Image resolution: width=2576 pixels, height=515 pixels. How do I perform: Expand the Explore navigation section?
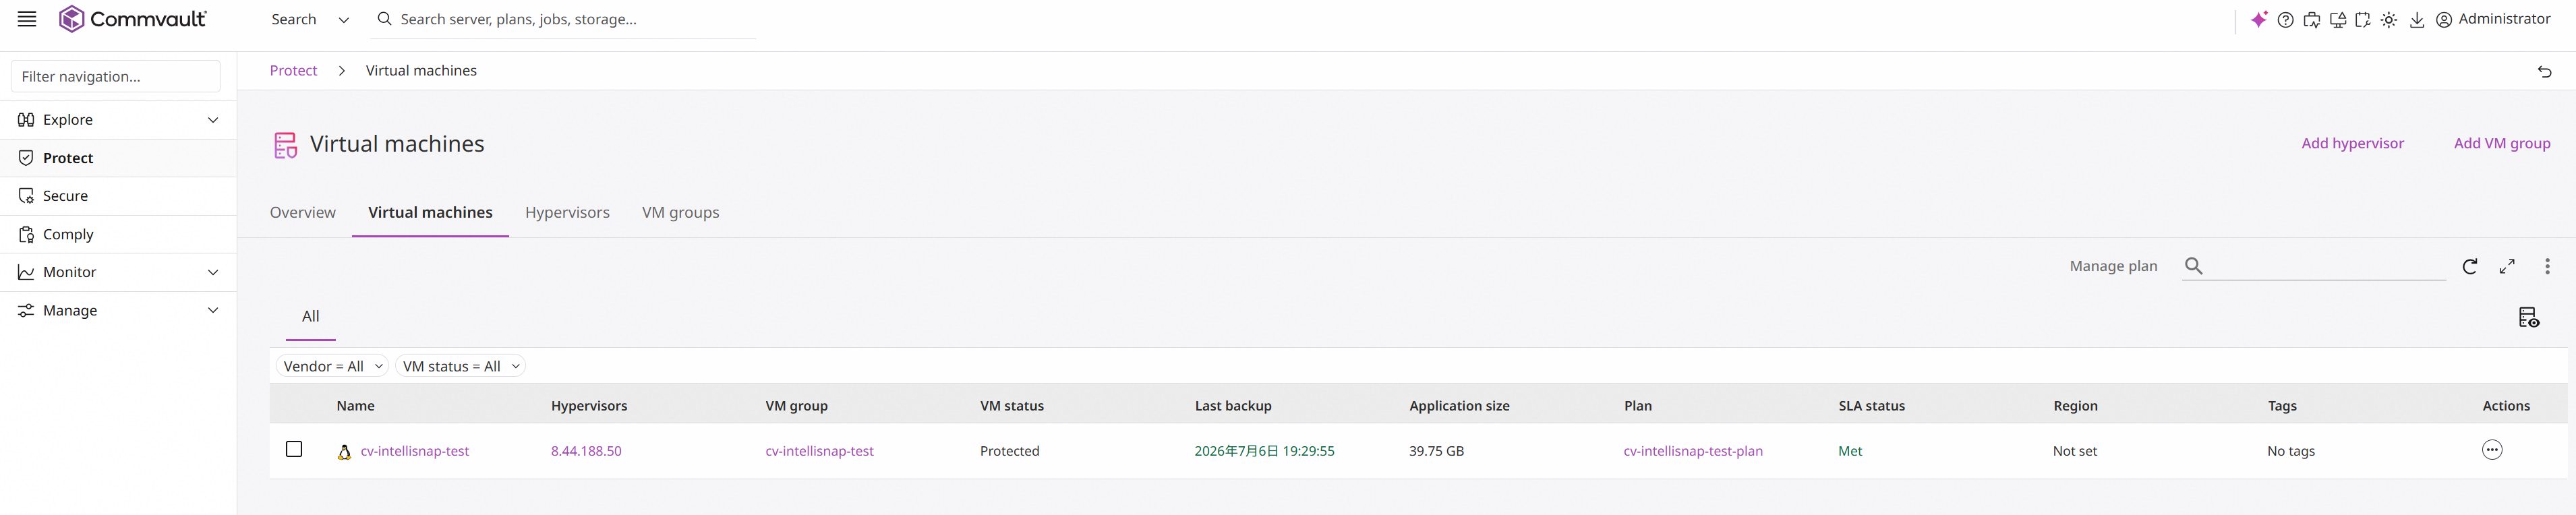tap(118, 120)
